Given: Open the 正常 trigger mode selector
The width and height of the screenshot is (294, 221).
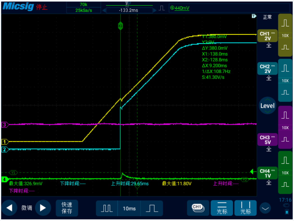Looking at the screenshot, I should (267, 17).
